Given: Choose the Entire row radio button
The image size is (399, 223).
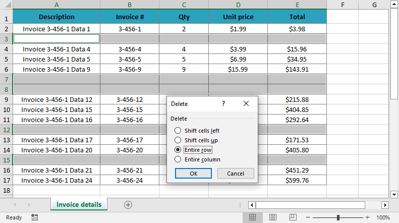Looking at the screenshot, I should pos(178,150).
